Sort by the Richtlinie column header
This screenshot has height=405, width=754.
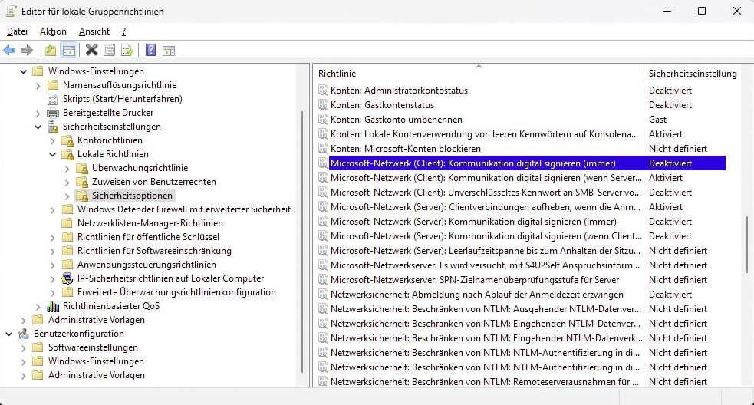(x=479, y=74)
